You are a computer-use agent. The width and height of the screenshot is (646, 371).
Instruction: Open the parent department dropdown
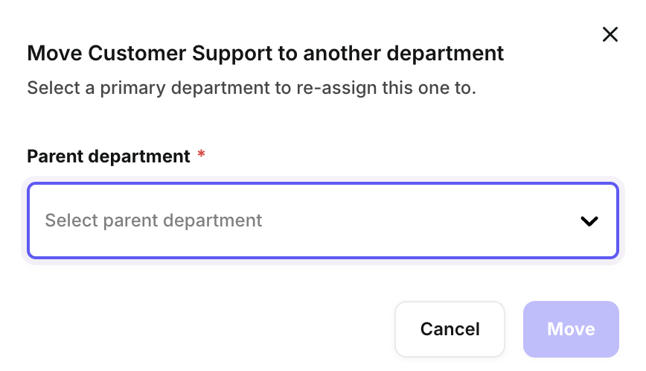click(322, 221)
